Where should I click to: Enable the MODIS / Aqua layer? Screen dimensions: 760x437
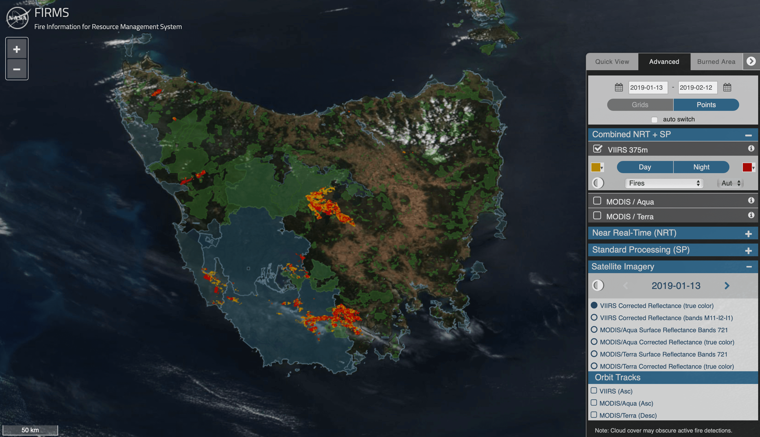click(x=597, y=201)
